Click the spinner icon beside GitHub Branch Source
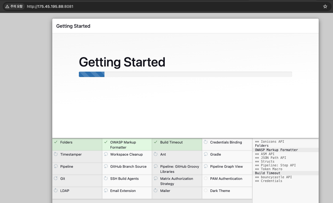333x203 pixels. 106,166
